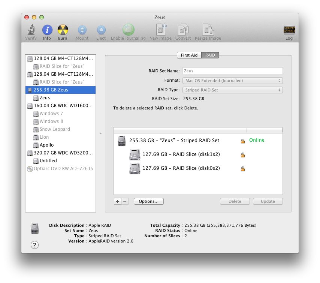Click the sidebar splitter handle
This screenshot has height=283, width=320.
tap(100, 133)
